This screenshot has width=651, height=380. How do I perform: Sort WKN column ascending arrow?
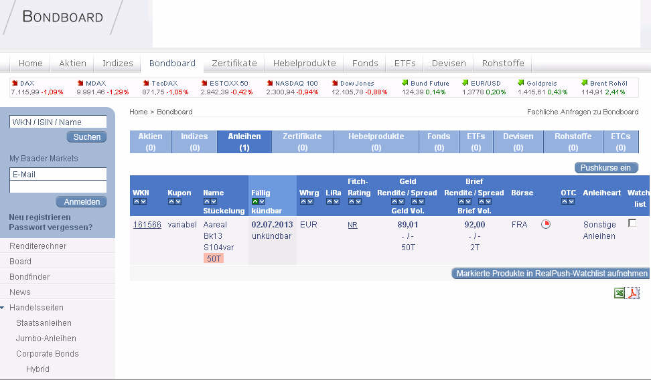point(136,201)
